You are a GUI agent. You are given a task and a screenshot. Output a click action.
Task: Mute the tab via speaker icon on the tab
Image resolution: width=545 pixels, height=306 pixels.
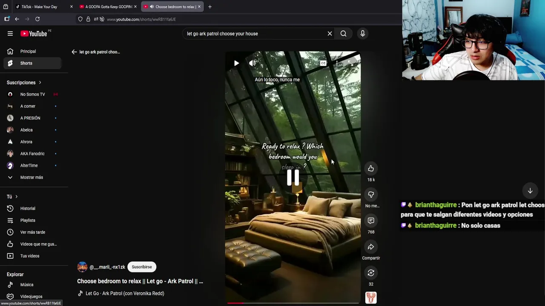(x=152, y=7)
